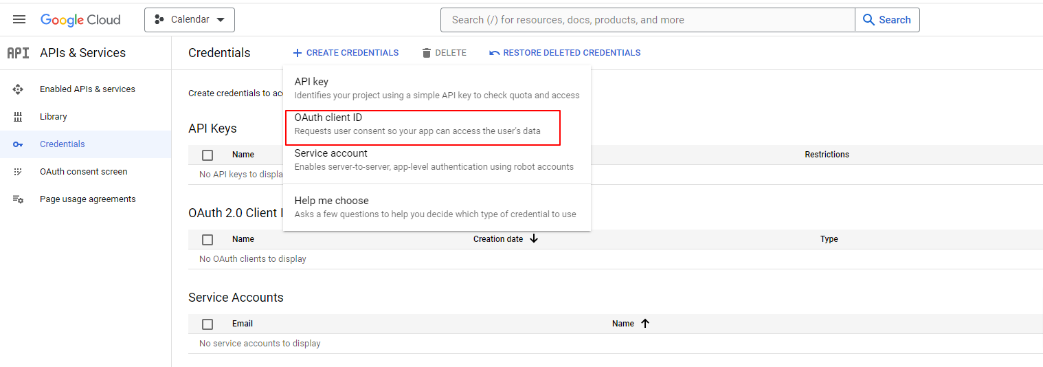
Task: Click 'No OAuth clients to display' text
Action: coord(253,259)
